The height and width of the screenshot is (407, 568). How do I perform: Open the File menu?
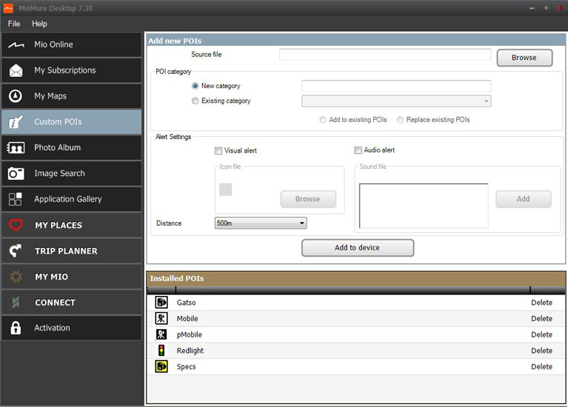point(14,24)
